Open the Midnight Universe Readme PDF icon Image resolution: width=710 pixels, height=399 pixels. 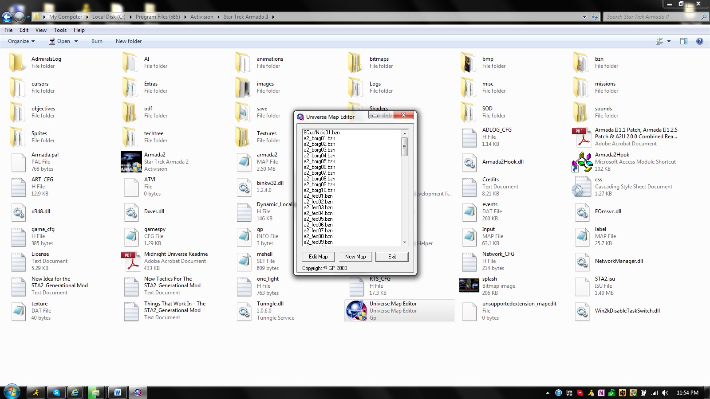pos(131,261)
